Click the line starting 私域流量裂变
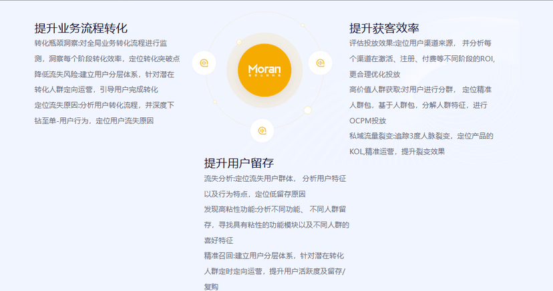This screenshot has width=553, height=291. [x=421, y=136]
